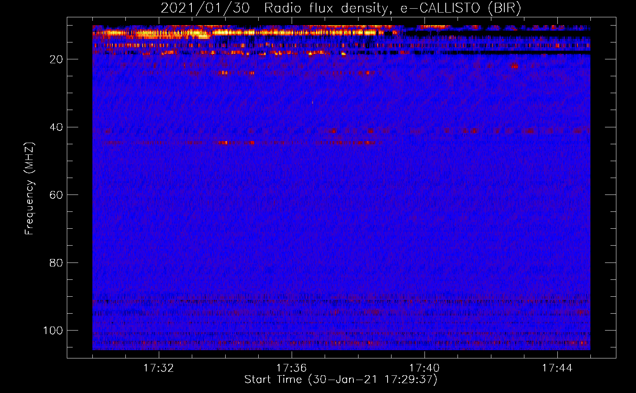The image size is (636, 393).
Task: Click the 17:36 time tick label
Action: click(292, 368)
